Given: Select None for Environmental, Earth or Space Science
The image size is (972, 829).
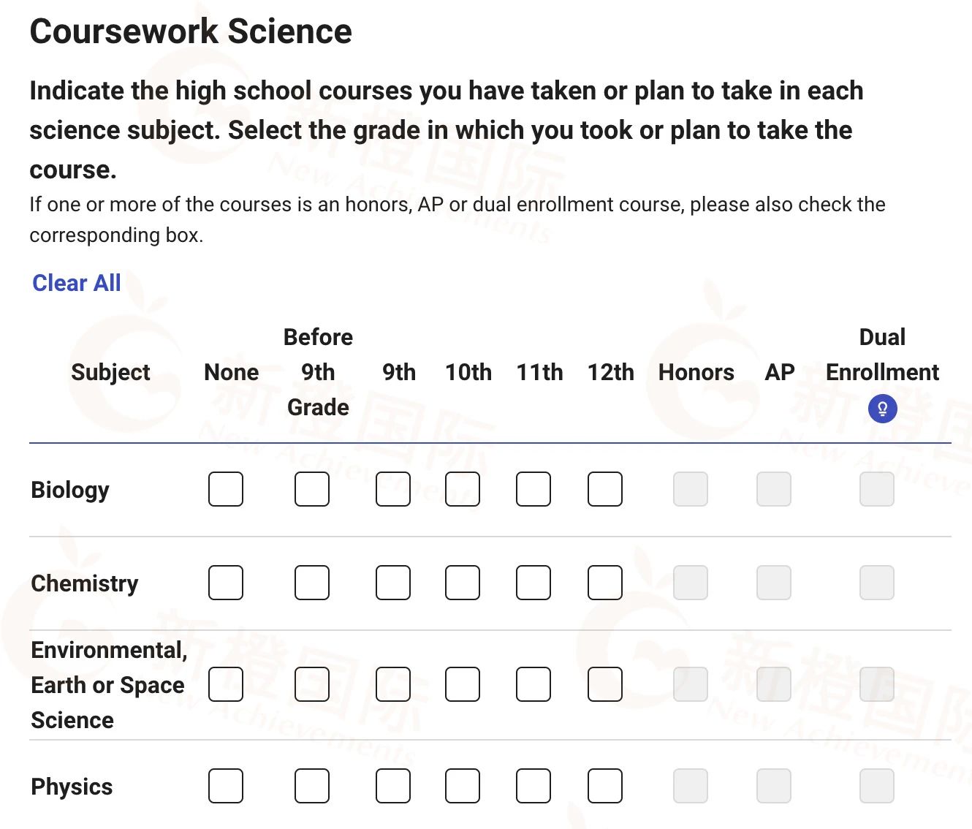Looking at the screenshot, I should (x=226, y=684).
